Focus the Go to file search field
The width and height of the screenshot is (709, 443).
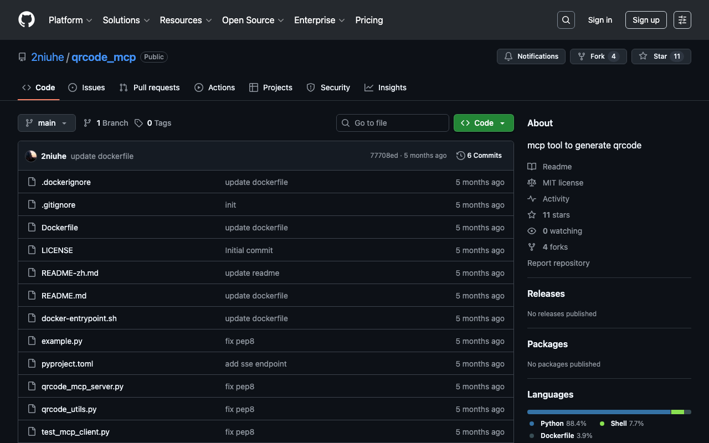[393, 123]
